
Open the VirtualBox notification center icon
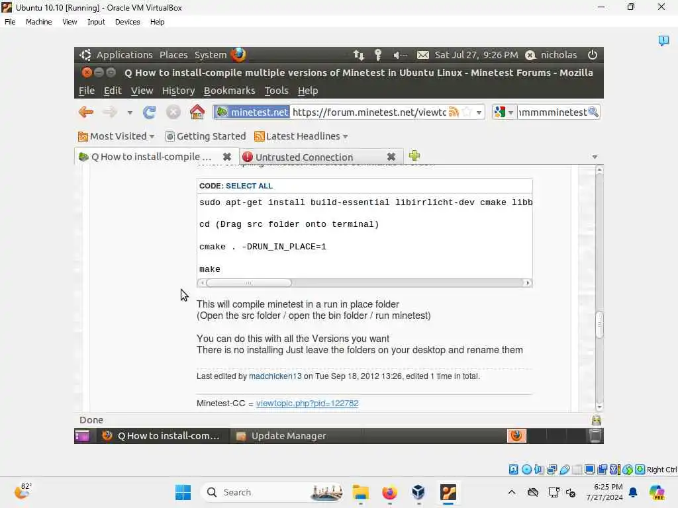coord(663,40)
